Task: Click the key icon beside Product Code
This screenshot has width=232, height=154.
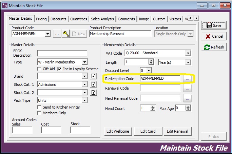Action: pos(65,34)
